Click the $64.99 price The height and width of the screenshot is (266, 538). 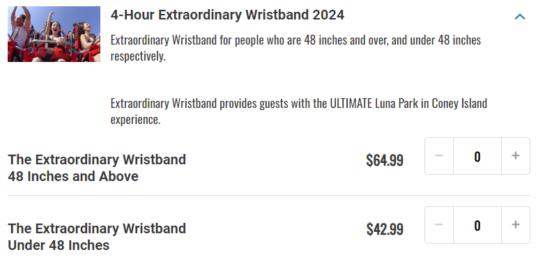pos(385,160)
